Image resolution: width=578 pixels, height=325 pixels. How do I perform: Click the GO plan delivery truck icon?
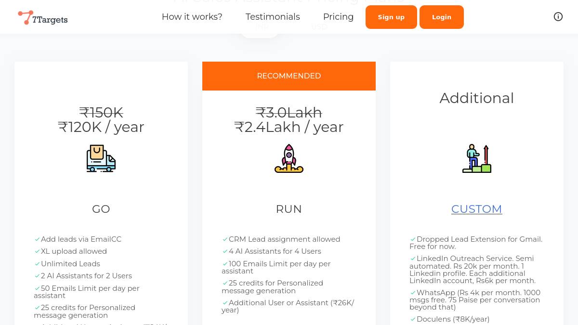(101, 158)
